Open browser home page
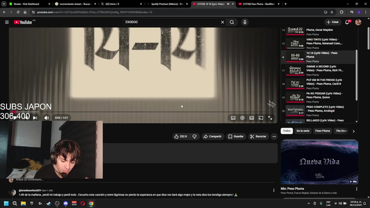370x208 pixels. [25, 12]
